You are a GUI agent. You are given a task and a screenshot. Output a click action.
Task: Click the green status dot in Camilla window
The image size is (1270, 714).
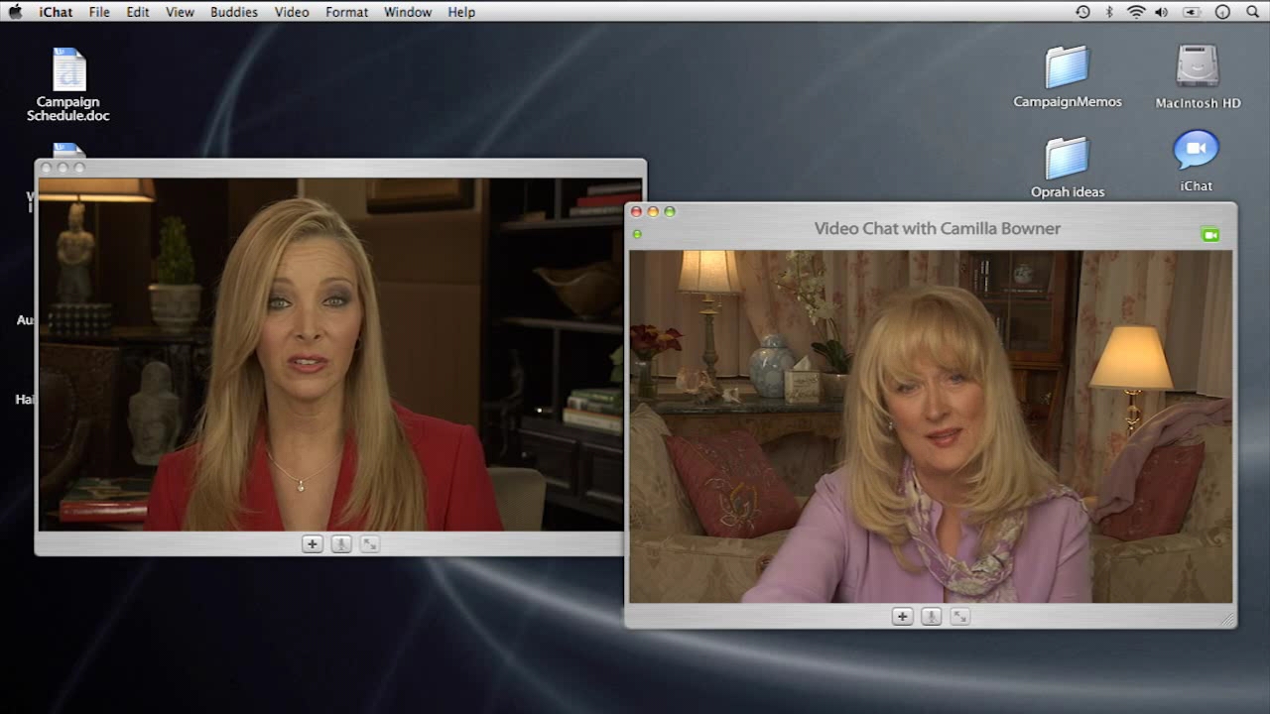coord(637,234)
